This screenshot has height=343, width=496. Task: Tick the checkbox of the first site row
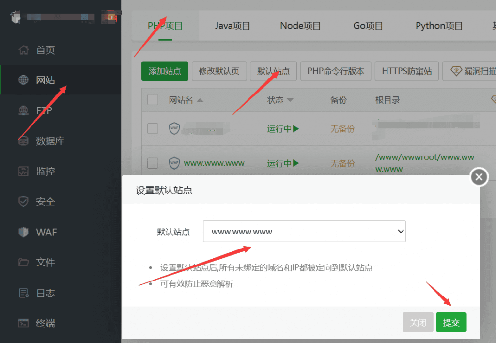click(x=153, y=128)
